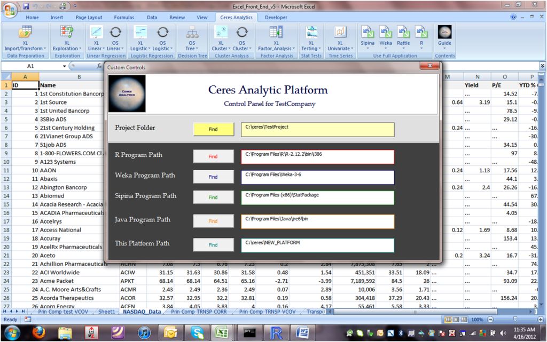Screen dimensions: 547x342
Task: Click Find for Weka Program Path
Action: tap(214, 177)
